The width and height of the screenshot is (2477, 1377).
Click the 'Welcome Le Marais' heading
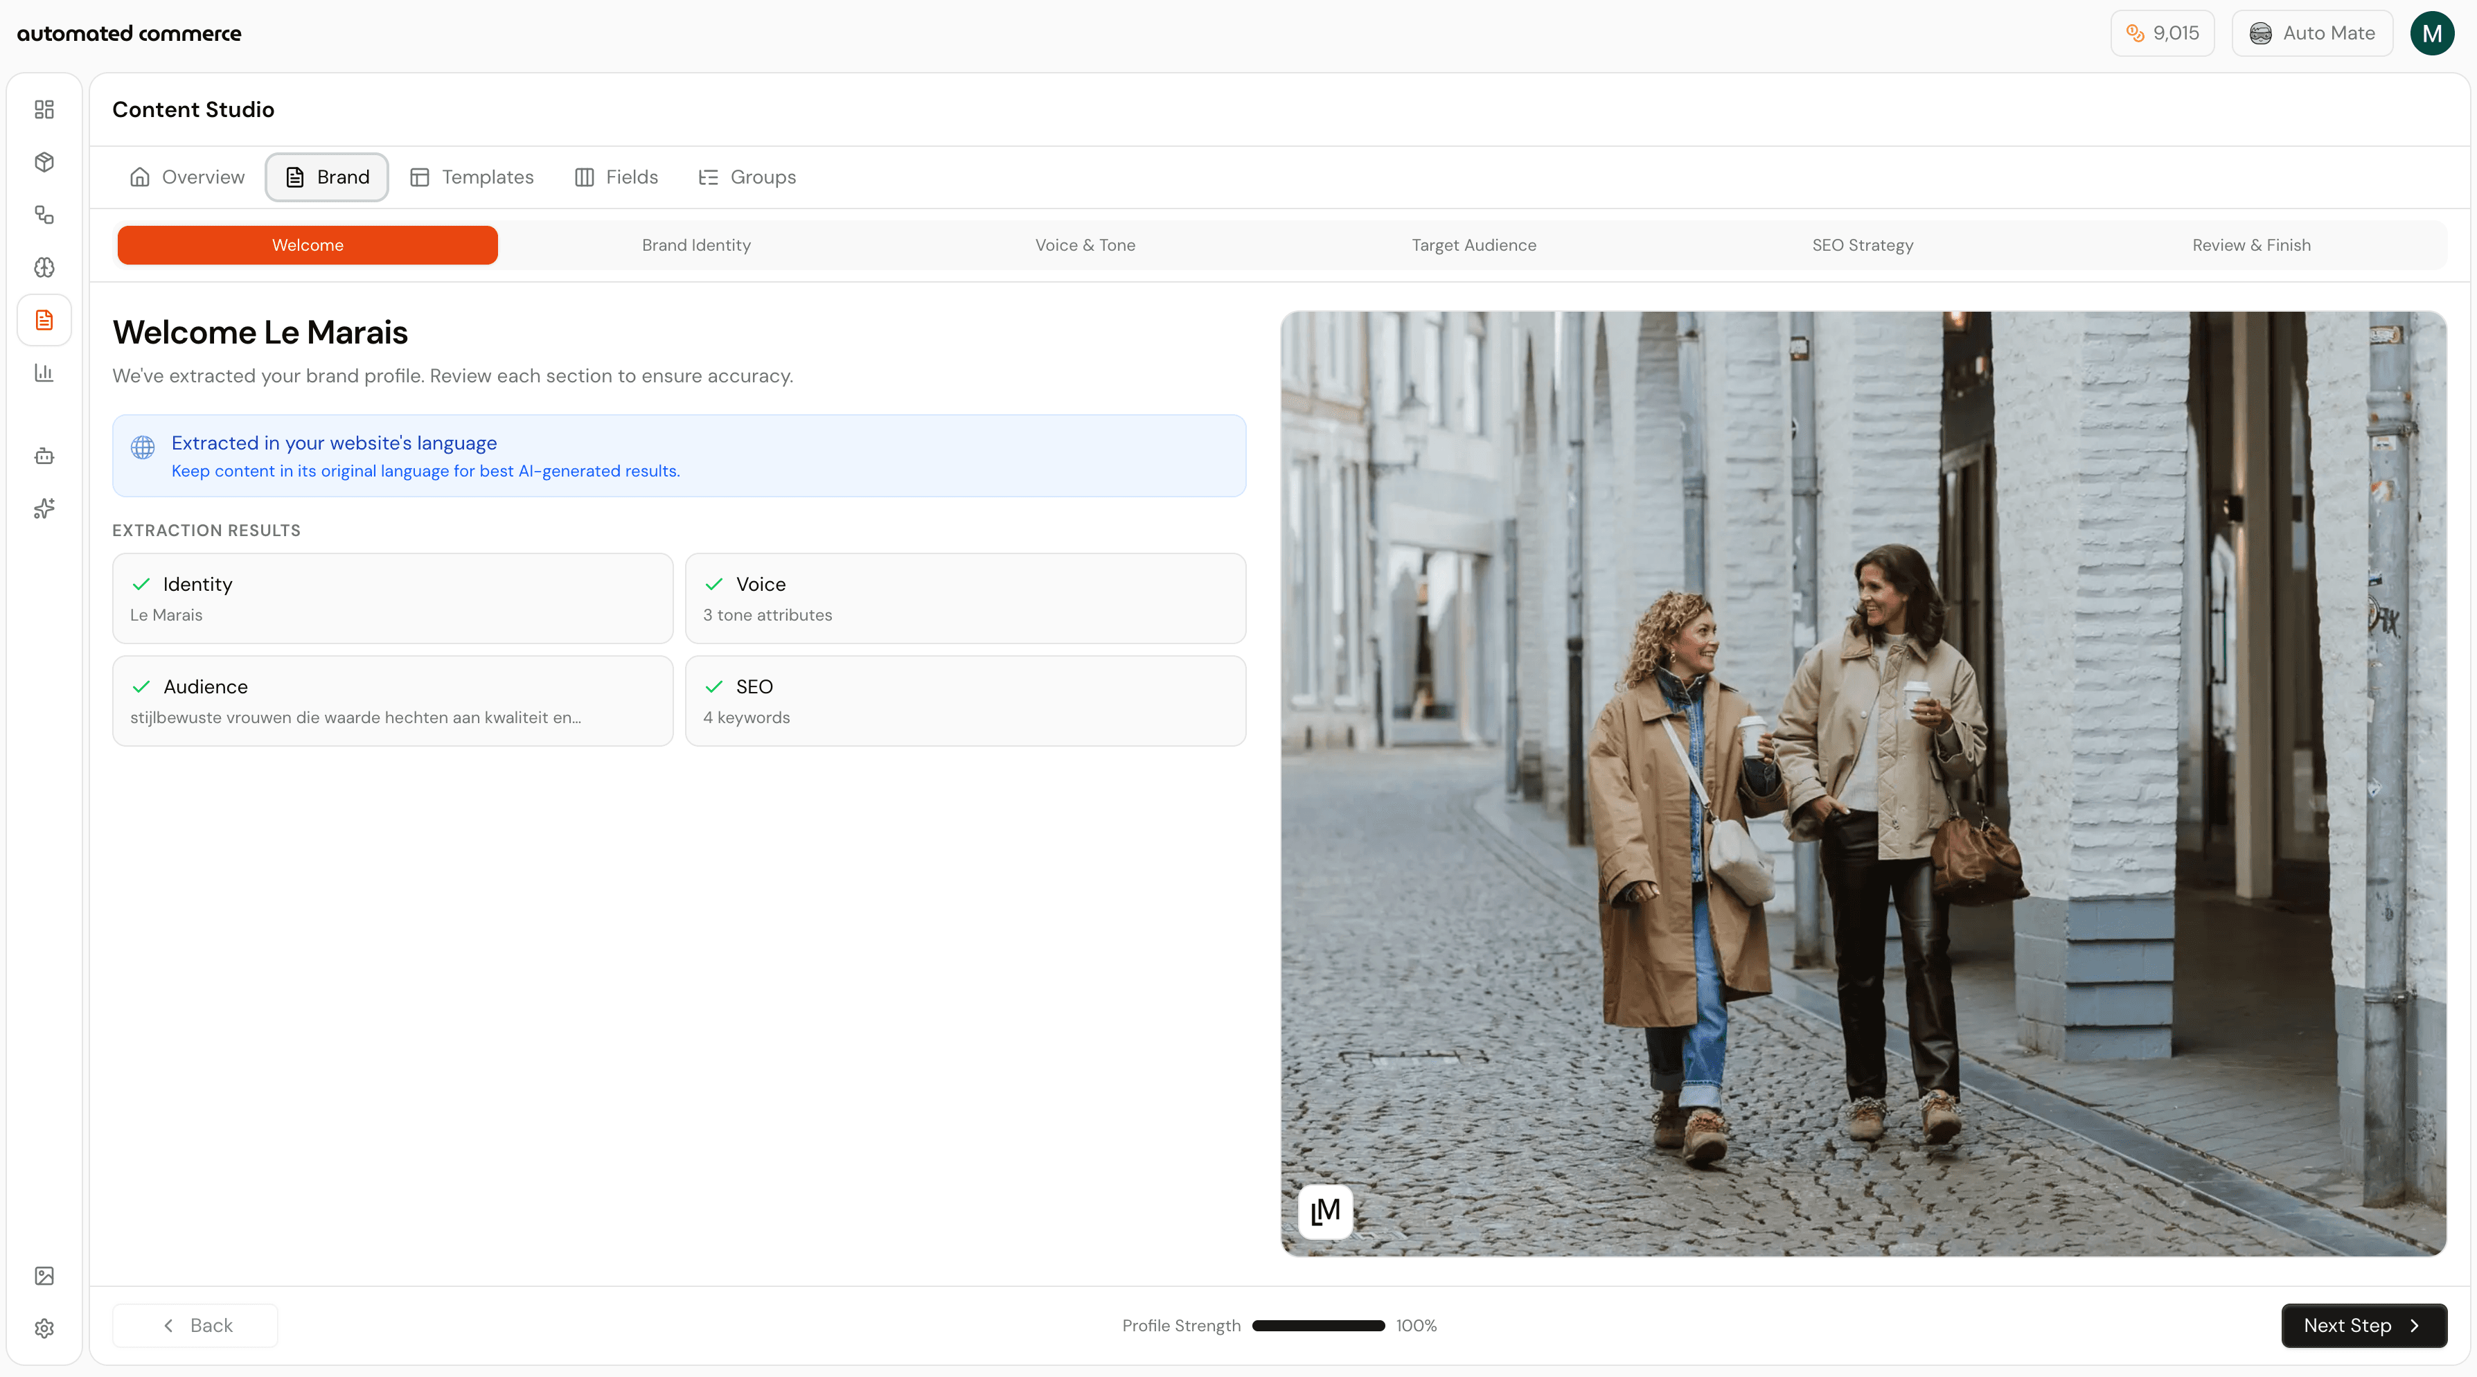(x=260, y=332)
